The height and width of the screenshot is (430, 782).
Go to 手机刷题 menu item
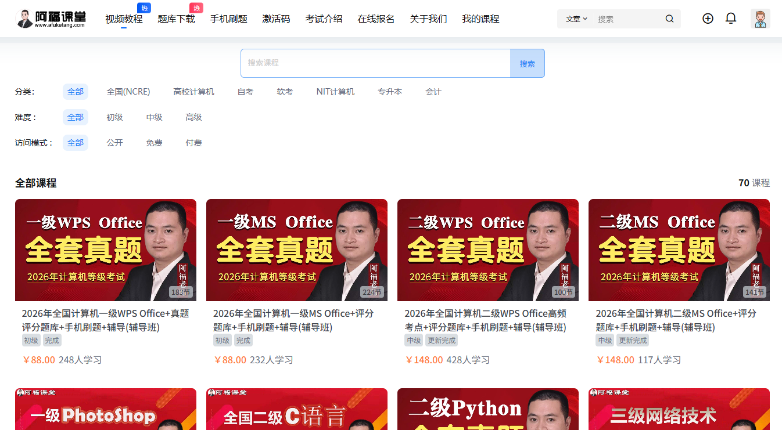[x=228, y=19]
